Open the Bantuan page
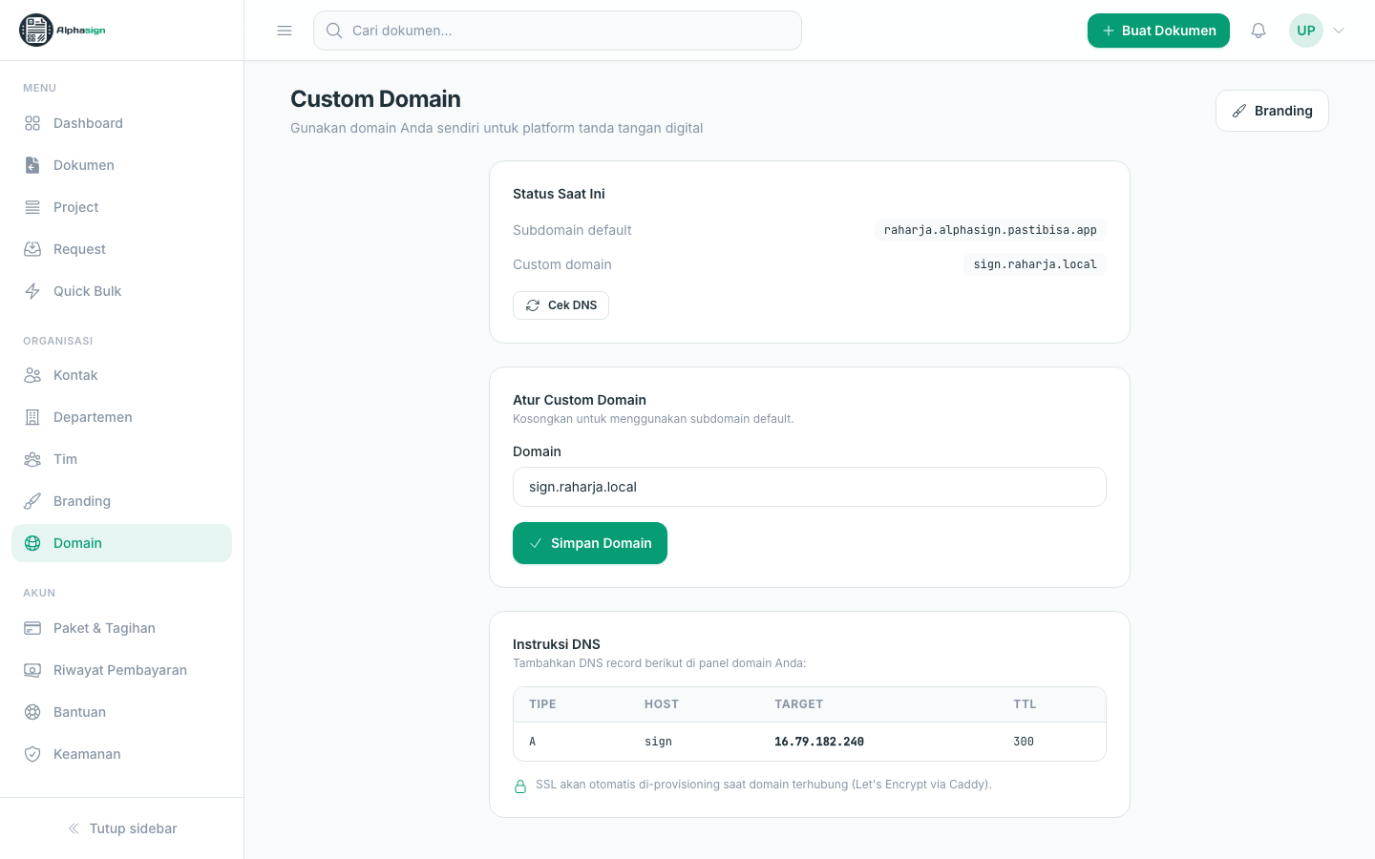The image size is (1375, 859). pyautogui.click(x=121, y=712)
